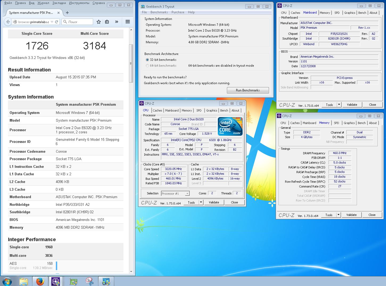
Task: Expand Tools dropdown in CPU-Z Memory window
Action: pos(339,215)
